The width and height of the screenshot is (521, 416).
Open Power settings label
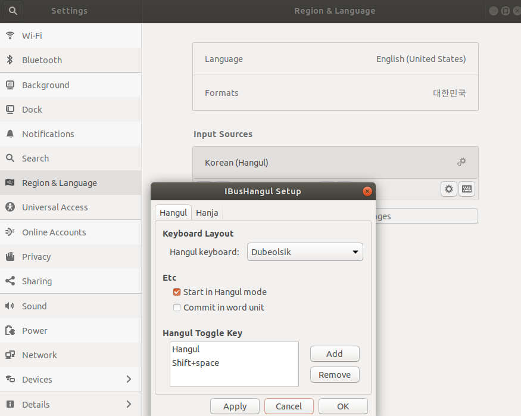point(35,331)
